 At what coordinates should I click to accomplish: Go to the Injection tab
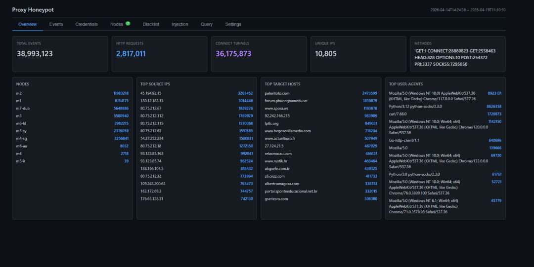pos(180,24)
